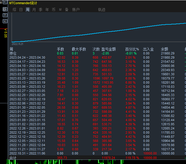Select row 2023.03.27 ~ 2023.04.02
Viewport: 186px width, 164px height.
click(97, 74)
